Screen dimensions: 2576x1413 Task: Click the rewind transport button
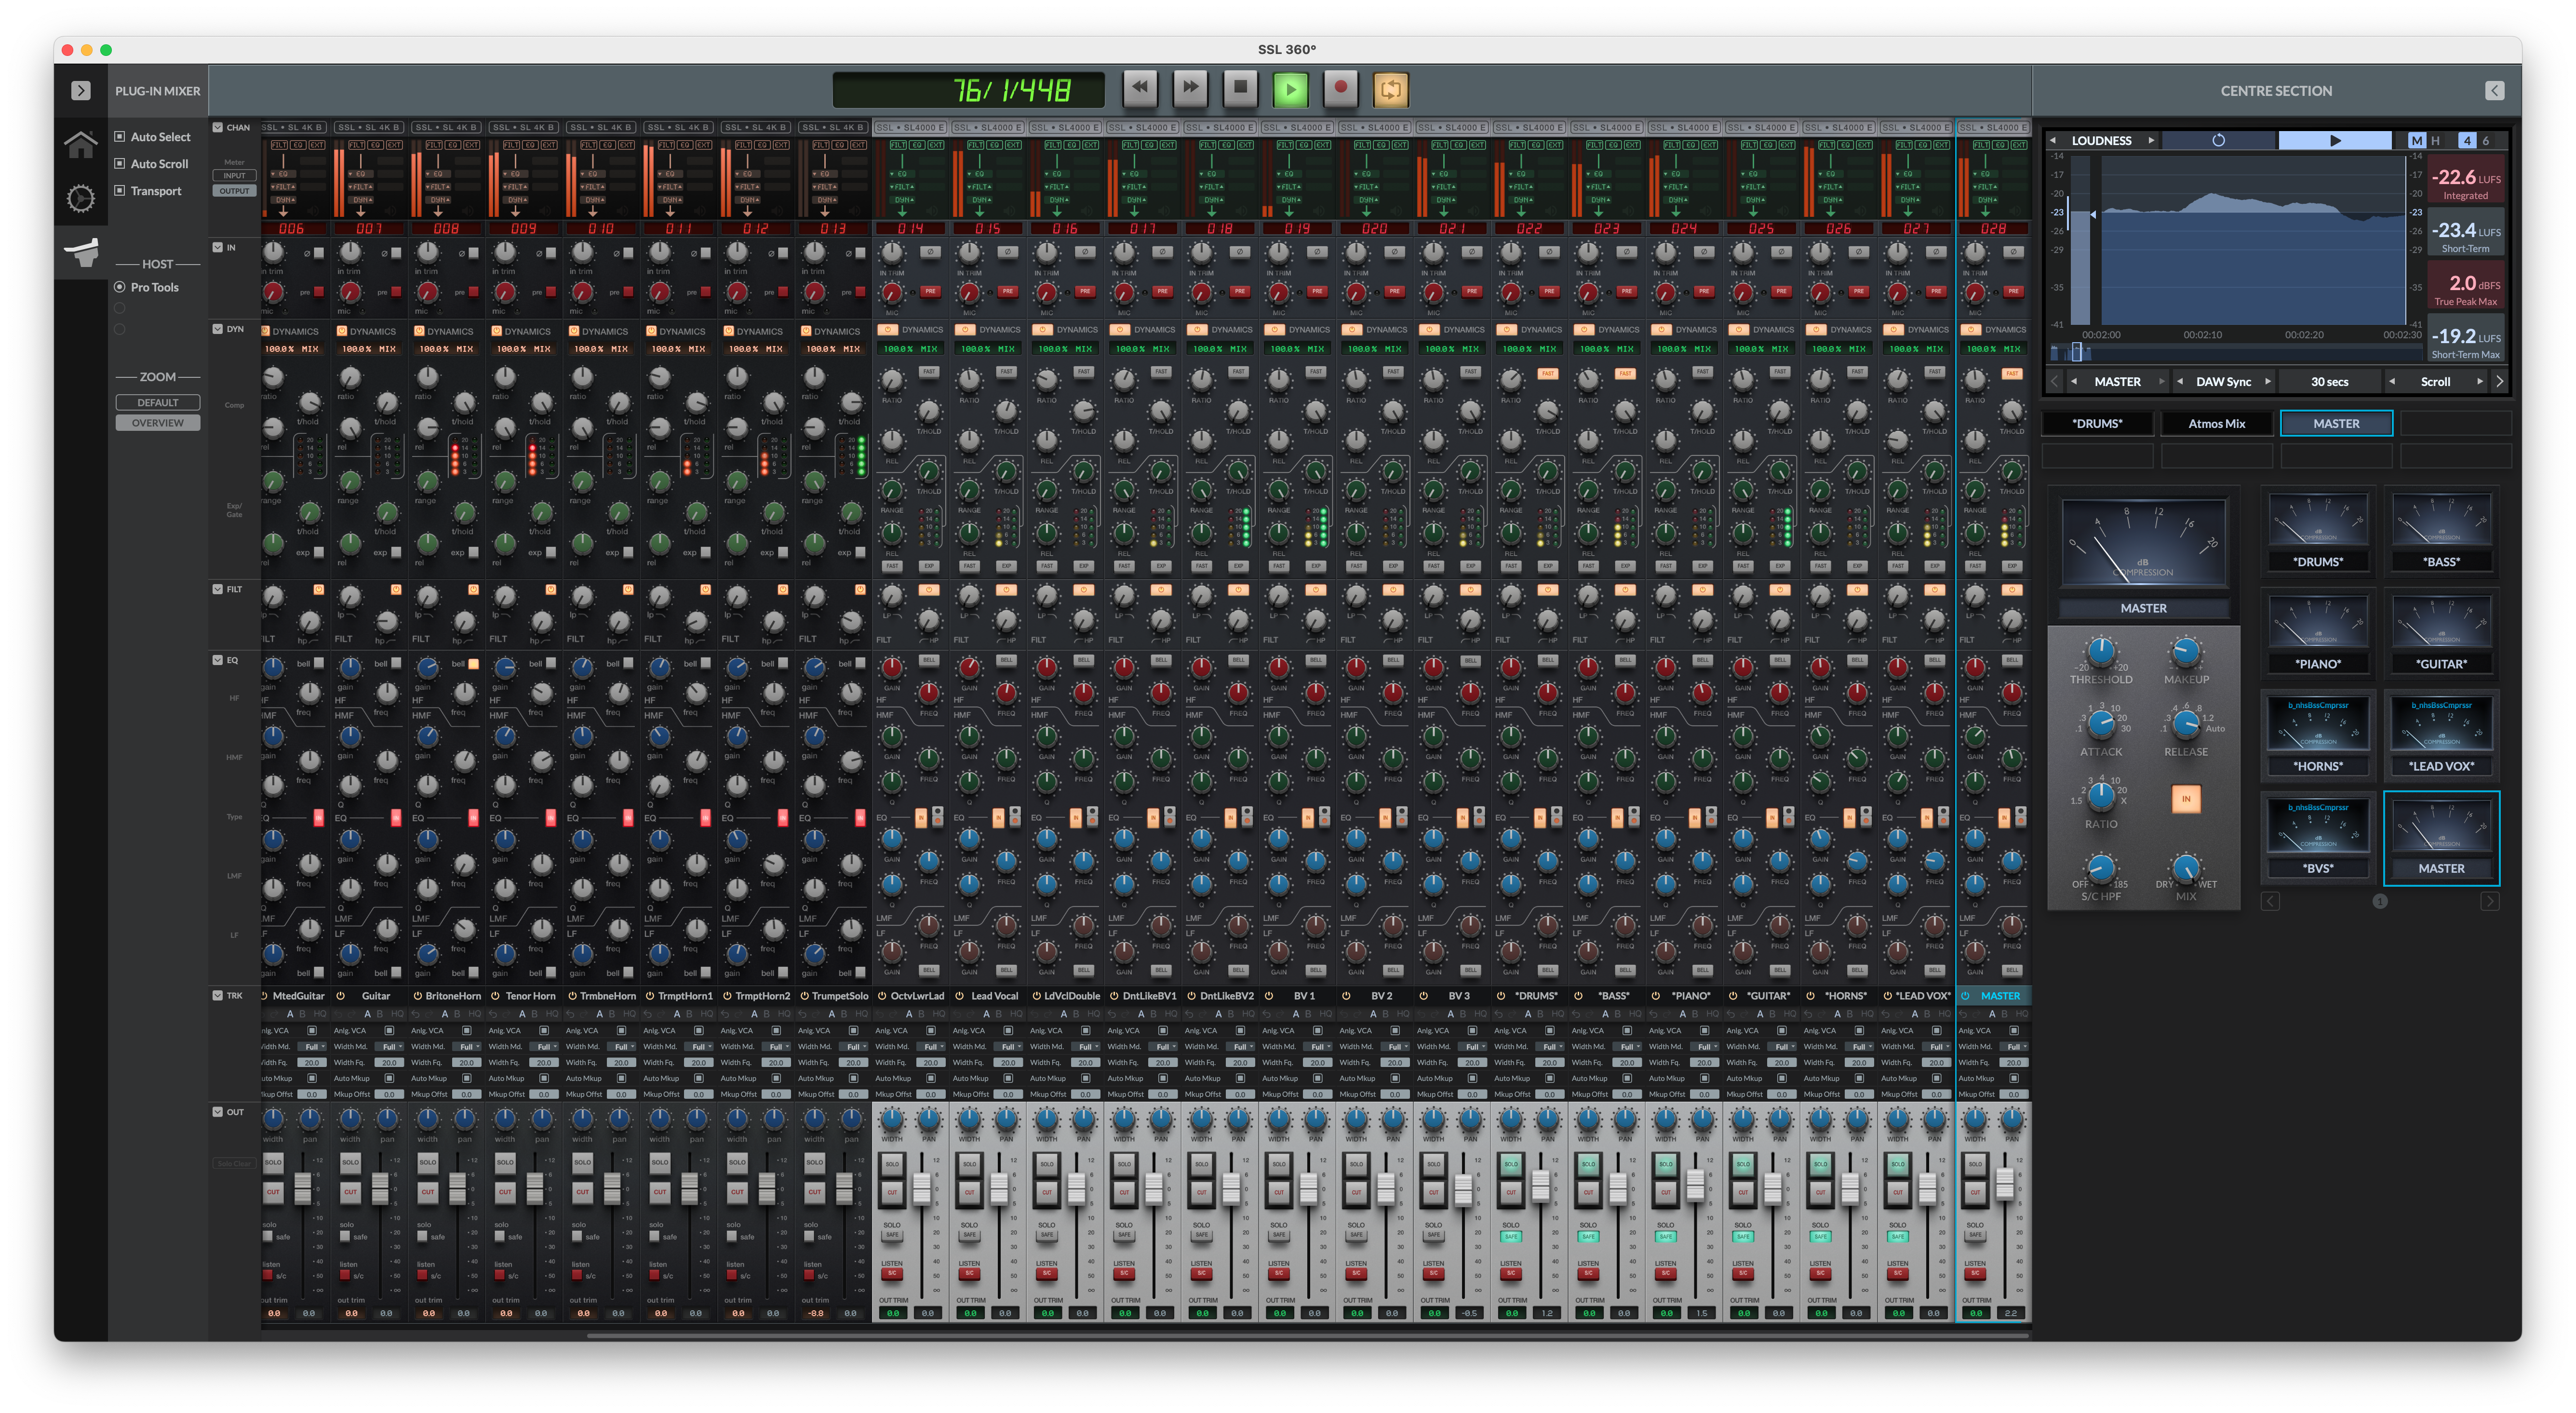click(1140, 88)
